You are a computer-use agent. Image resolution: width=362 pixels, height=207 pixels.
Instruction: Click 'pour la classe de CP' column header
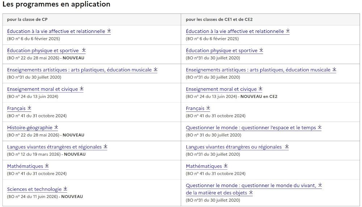pyautogui.click(x=27, y=20)
